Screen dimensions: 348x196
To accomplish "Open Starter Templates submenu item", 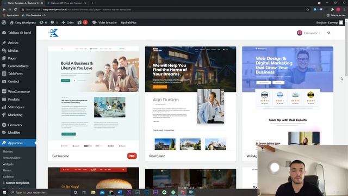I will [17, 183].
